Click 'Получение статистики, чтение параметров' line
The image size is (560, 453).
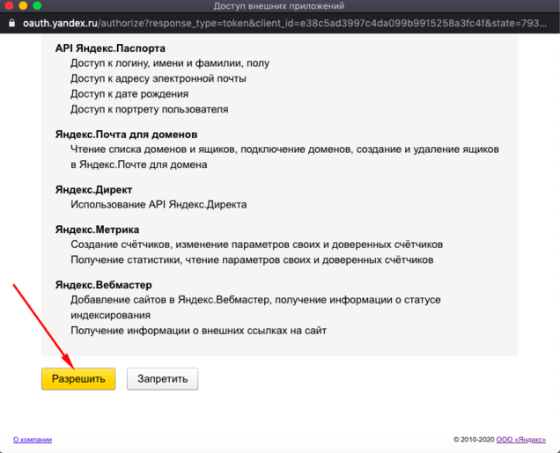[x=252, y=259]
